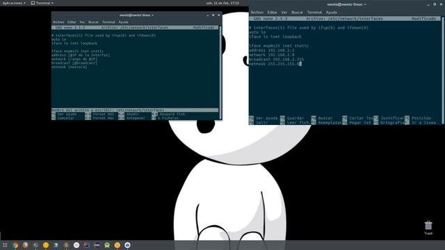Click 'netmask 255.255.255.0' line in right terminal
This screenshot has height=250, width=445.
274,64
